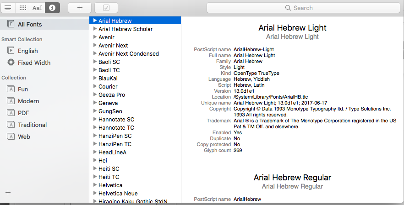
Task: Click the Fun collection icon
Action: click(x=11, y=89)
